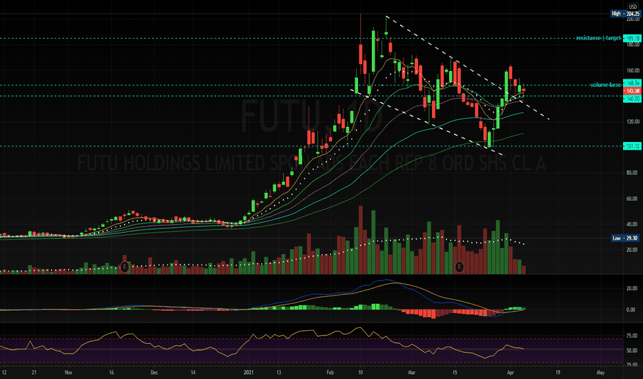
Task: Open the earnings marker E near March 15
Action: click(459, 267)
